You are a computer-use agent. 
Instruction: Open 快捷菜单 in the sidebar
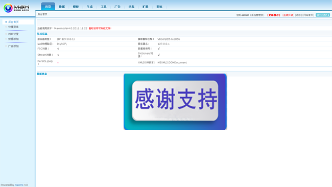click(x=13, y=27)
